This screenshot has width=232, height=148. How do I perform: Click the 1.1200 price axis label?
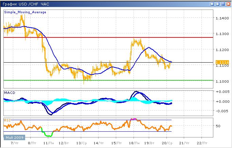click(x=222, y=50)
